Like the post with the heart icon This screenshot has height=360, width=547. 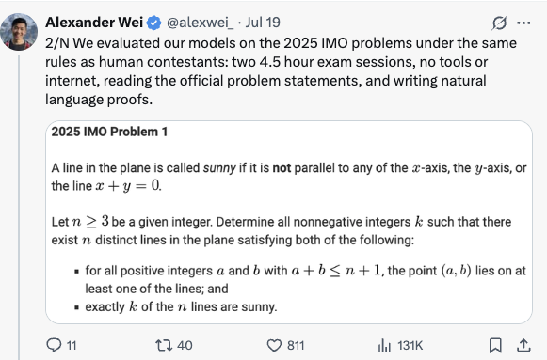pyautogui.click(x=274, y=345)
